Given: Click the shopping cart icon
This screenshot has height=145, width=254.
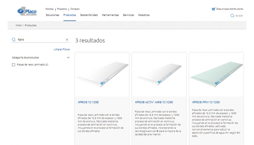Looking at the screenshot, I should click(213, 9).
